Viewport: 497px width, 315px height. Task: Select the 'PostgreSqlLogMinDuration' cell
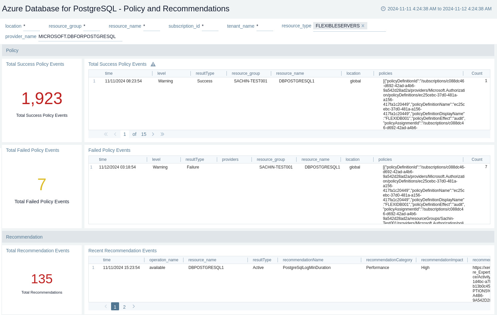click(x=307, y=268)
